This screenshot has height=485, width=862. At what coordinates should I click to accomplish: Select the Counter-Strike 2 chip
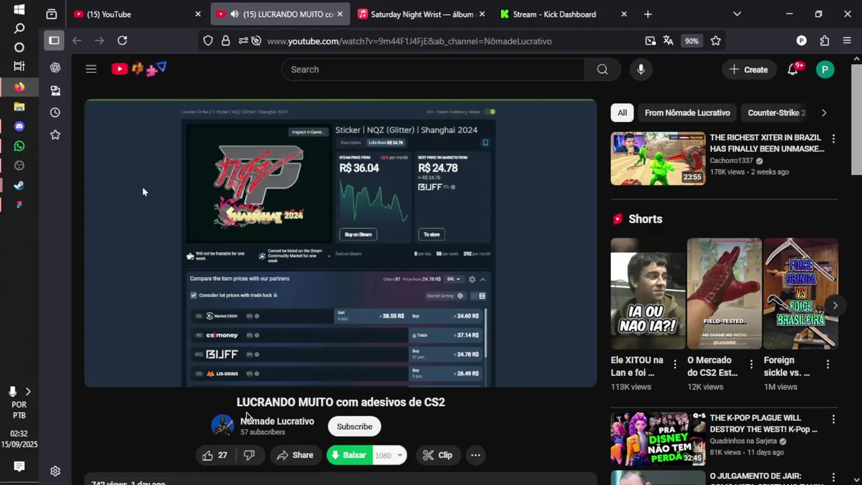tap(776, 112)
